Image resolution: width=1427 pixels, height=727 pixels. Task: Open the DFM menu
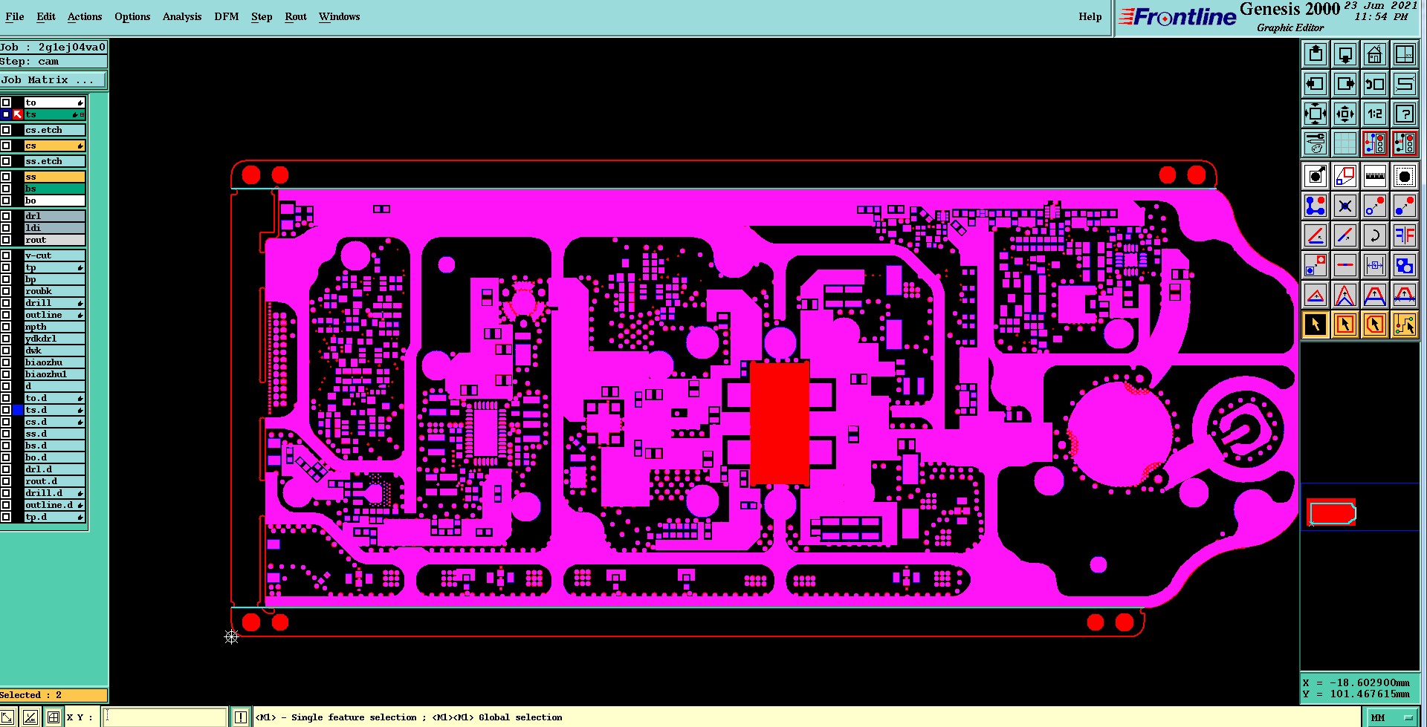pos(227,16)
